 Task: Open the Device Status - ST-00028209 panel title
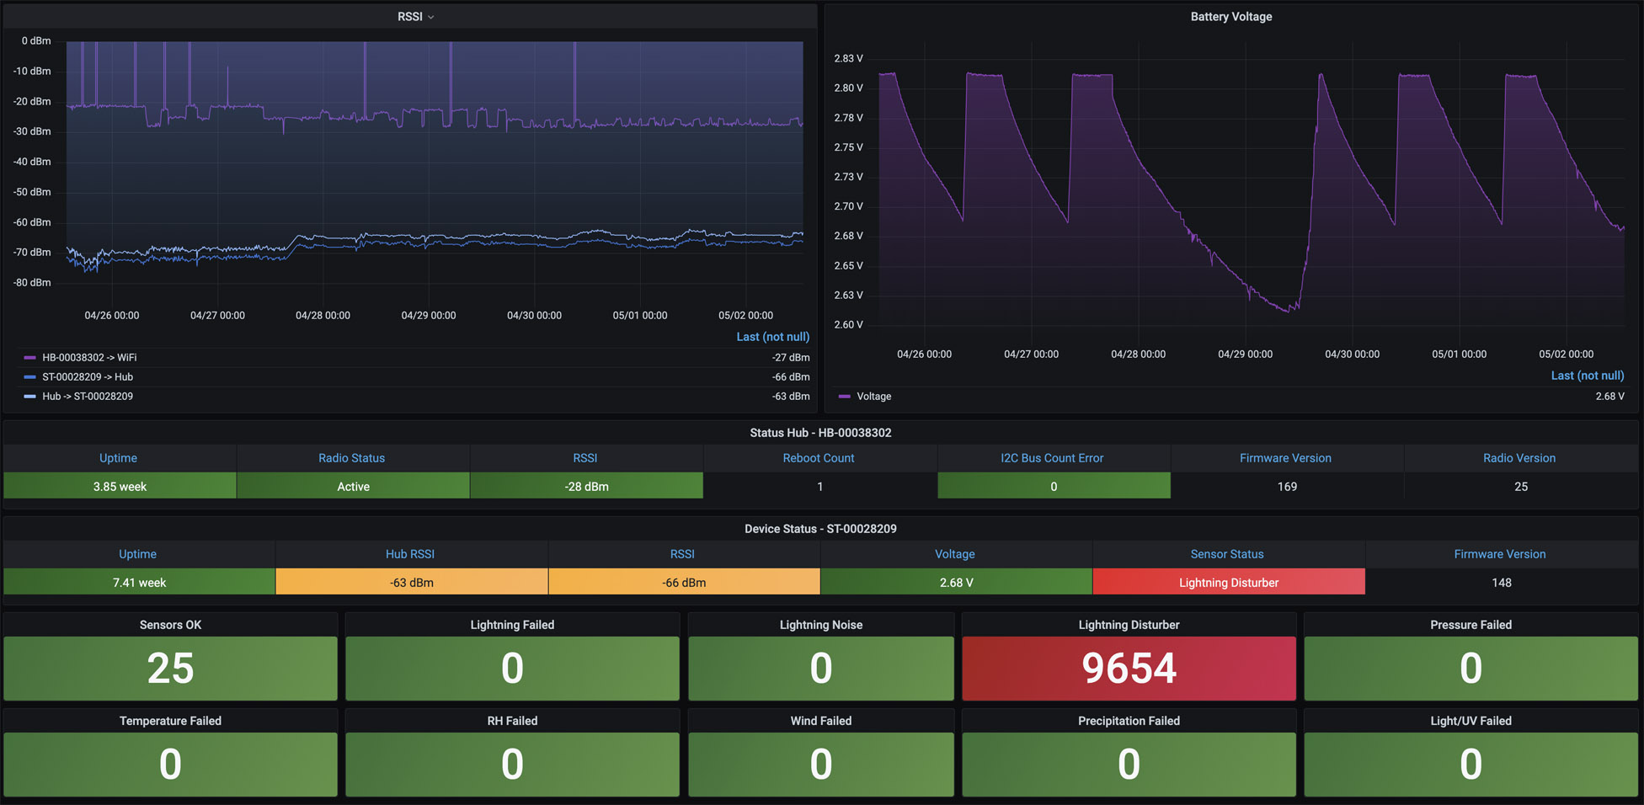click(x=820, y=529)
